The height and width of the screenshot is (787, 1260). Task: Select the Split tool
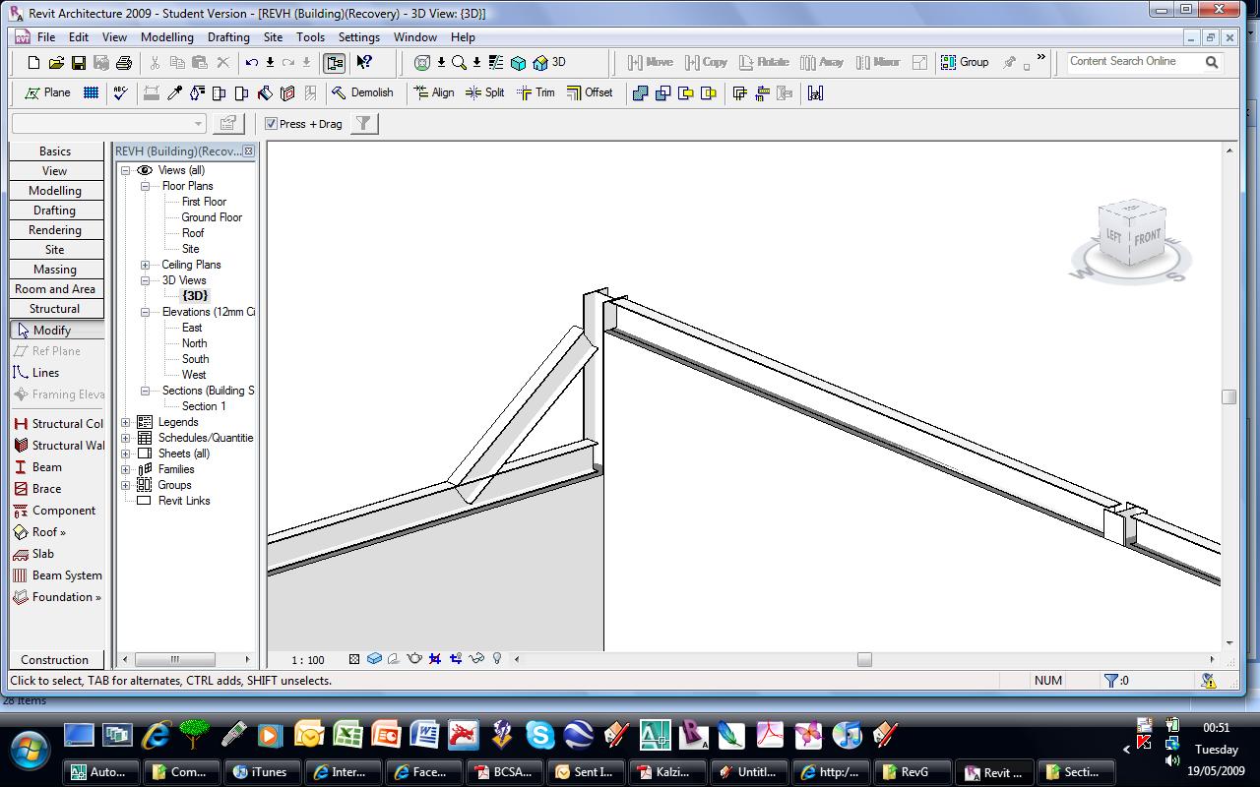[484, 92]
